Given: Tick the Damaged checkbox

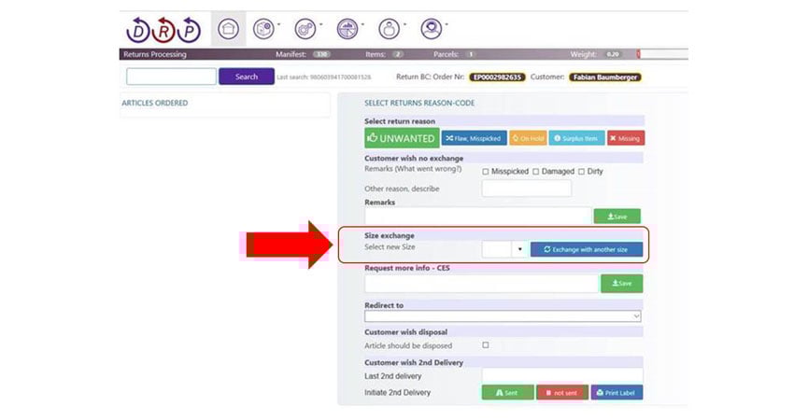Looking at the screenshot, I should pyautogui.click(x=536, y=172).
